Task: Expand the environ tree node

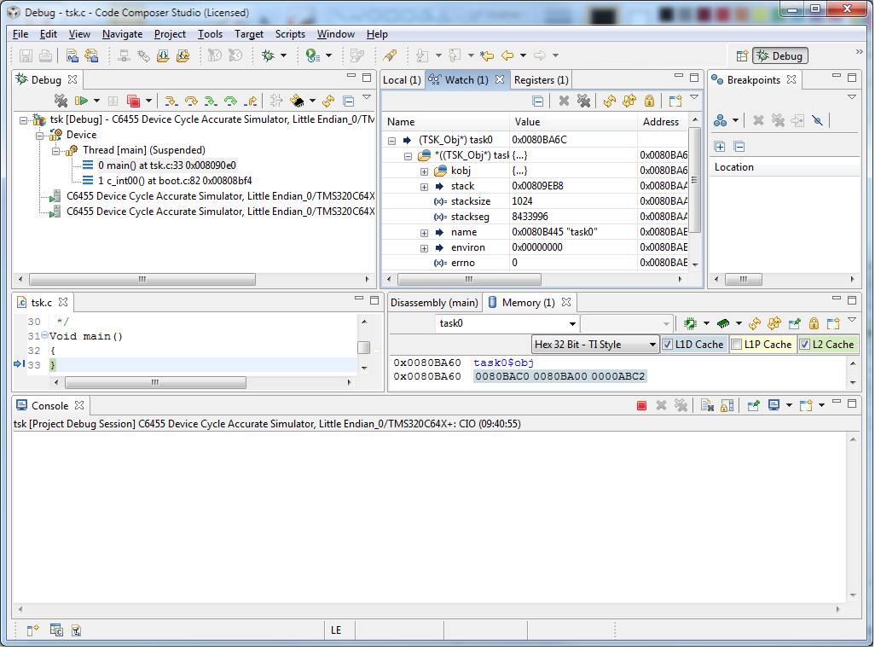Action: point(424,248)
